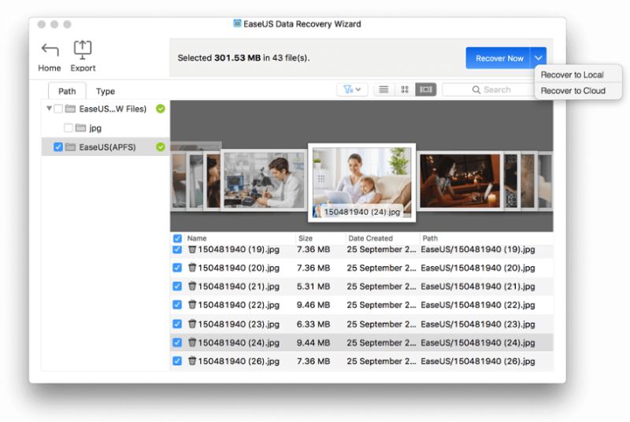Click into the Search field
The image size is (630, 422).
point(491,90)
